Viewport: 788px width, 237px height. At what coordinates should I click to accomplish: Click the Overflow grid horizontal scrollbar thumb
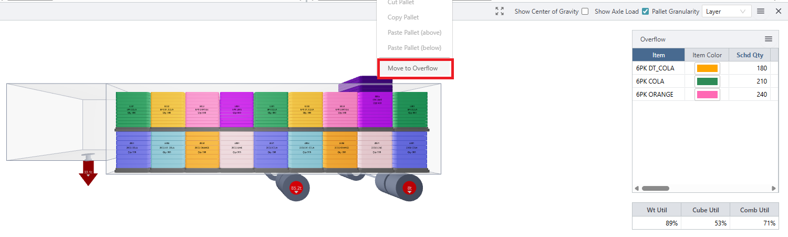[x=656, y=188]
